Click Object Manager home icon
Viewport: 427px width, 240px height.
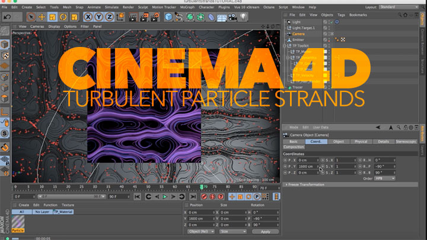coord(405,15)
